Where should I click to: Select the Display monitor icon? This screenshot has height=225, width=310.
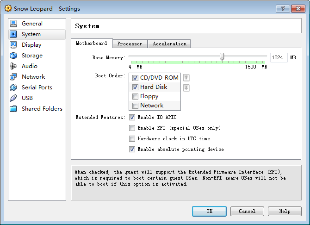click(x=13, y=45)
